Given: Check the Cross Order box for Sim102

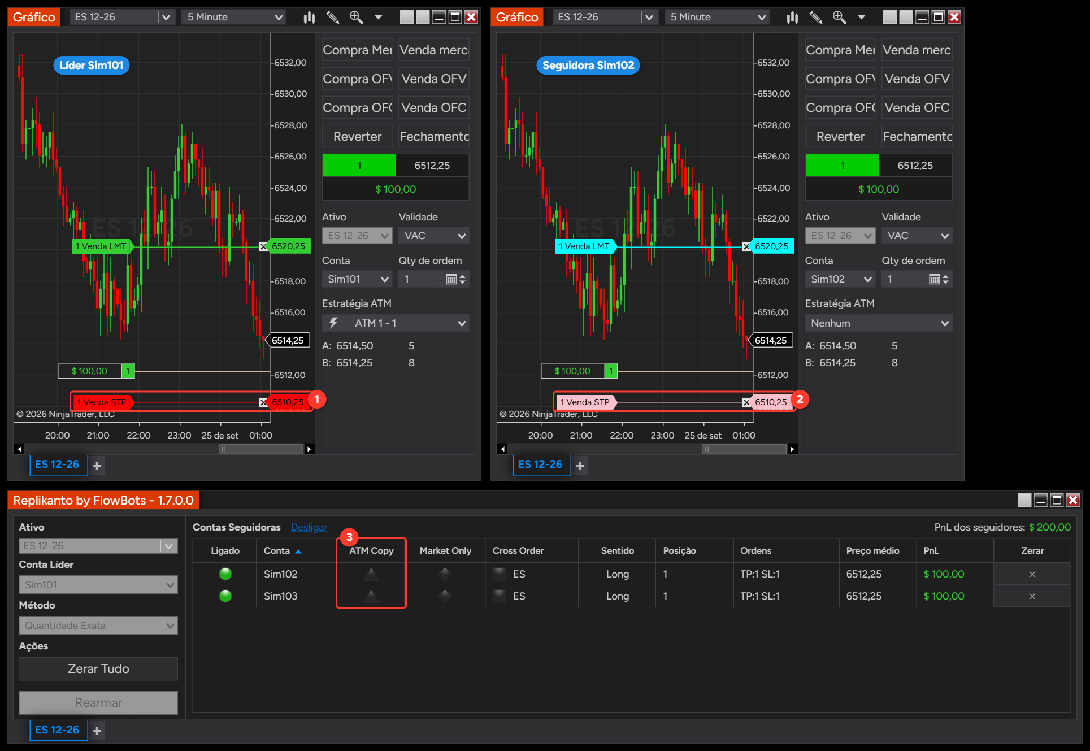Looking at the screenshot, I should pyautogui.click(x=500, y=574).
